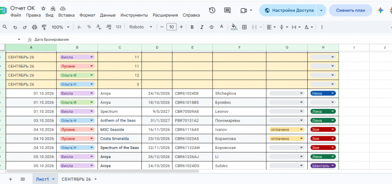The image size is (392, 184).
Task: Open Нина dropdown in Shcheglova row
Action: coord(323,94)
